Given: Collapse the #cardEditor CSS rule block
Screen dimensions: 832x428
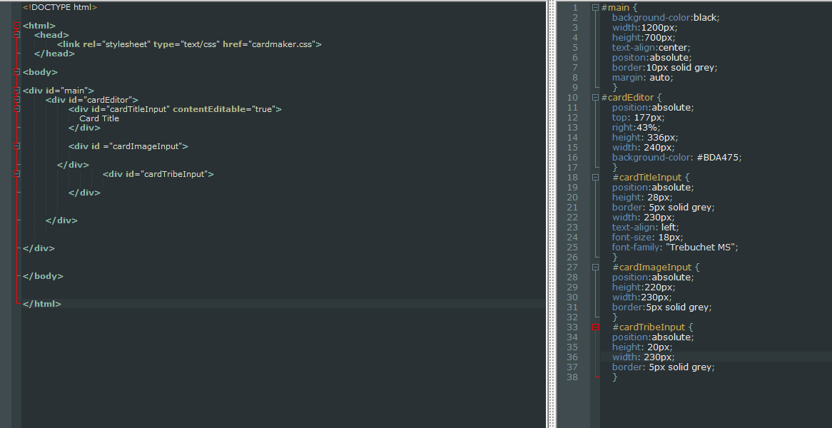Looking at the screenshot, I should [596, 97].
